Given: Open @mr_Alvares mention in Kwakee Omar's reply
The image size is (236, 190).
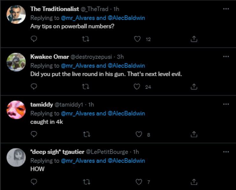Looking at the screenshot, I should point(77,66).
